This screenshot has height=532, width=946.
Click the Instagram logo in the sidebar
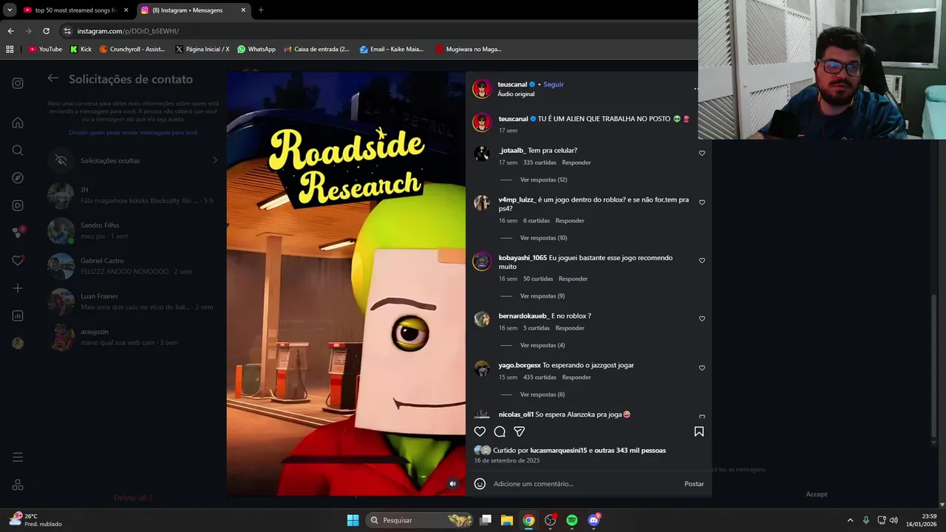click(x=18, y=83)
